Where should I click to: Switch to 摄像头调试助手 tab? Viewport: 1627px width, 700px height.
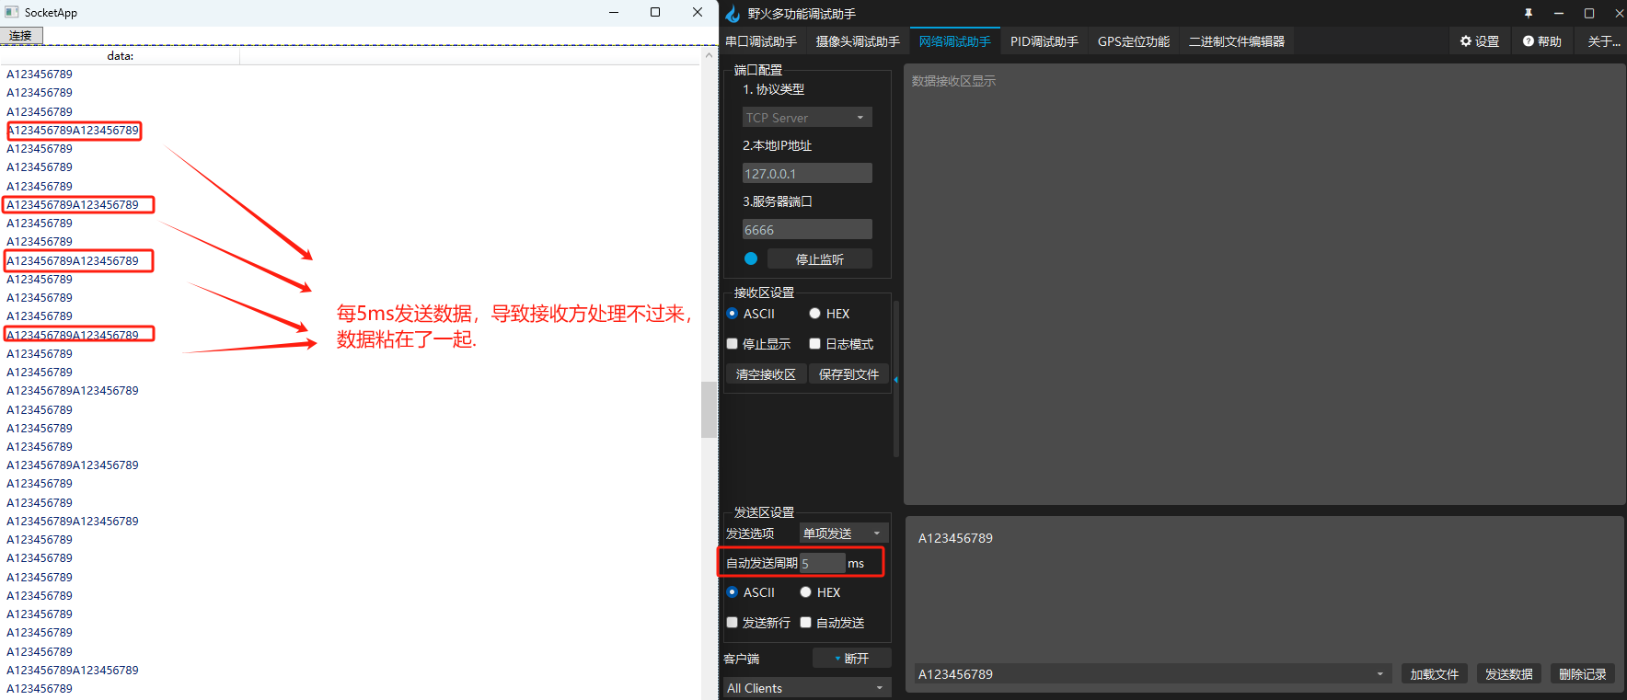point(858,41)
